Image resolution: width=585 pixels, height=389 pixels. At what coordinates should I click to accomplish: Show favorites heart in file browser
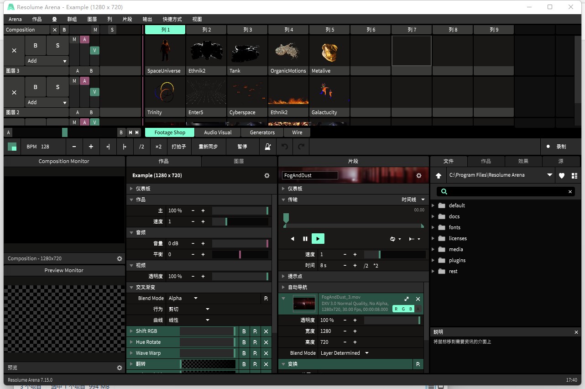pos(562,175)
